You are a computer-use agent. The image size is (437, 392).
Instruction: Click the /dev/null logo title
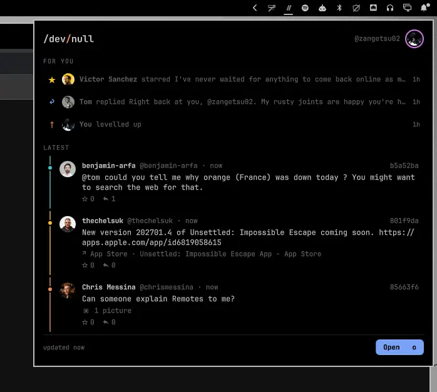69,39
